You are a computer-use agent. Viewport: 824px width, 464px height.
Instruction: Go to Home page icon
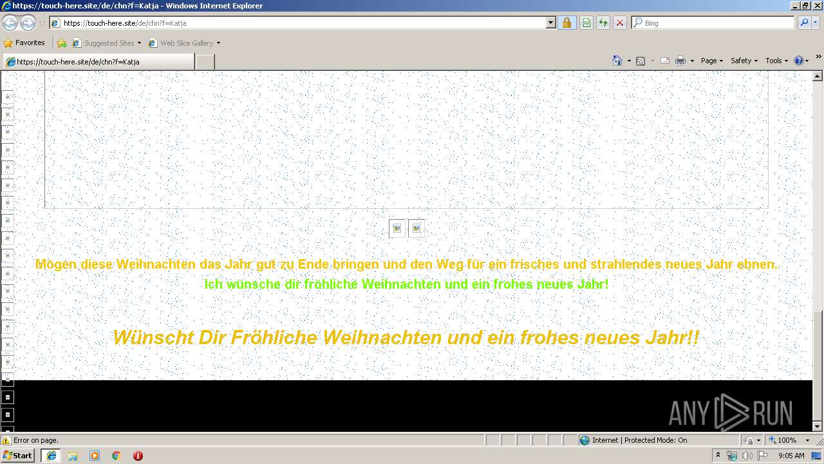point(617,61)
